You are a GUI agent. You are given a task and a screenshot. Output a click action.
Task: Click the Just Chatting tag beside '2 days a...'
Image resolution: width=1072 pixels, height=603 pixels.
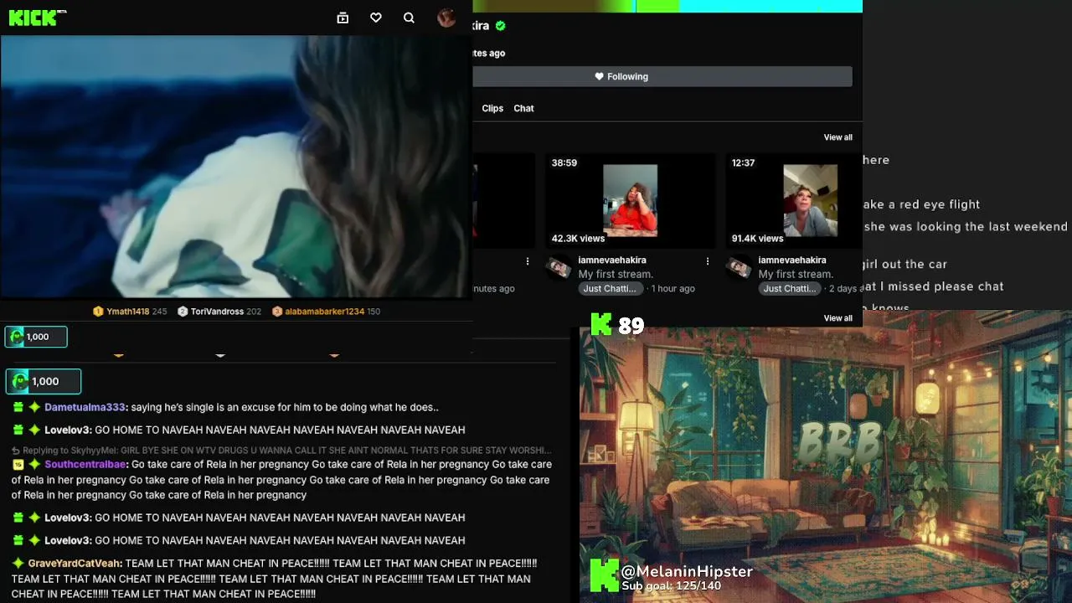(x=790, y=289)
